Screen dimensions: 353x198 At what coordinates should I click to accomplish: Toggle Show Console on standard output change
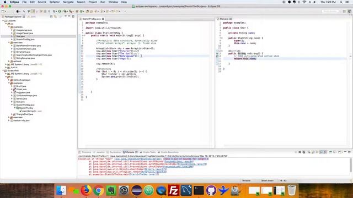[321, 152]
